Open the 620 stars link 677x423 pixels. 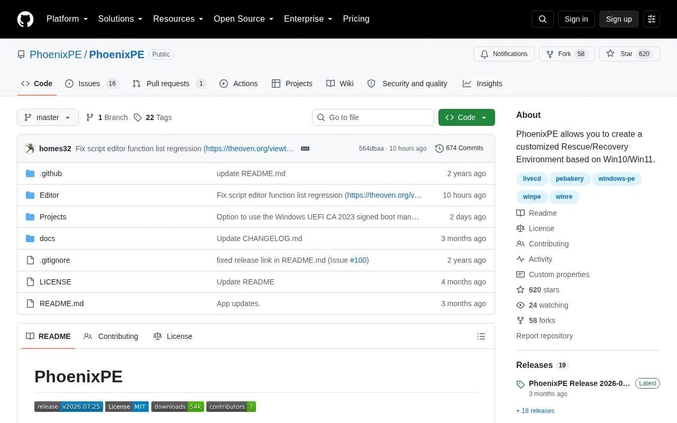tap(538, 290)
